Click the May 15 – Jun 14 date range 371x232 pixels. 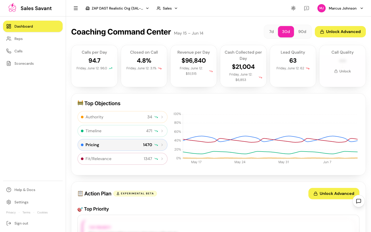tap(189, 33)
